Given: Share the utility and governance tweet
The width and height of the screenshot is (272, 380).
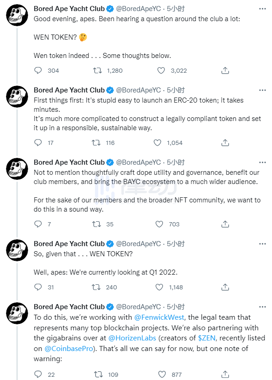Looking at the screenshot, I should (x=225, y=224).
